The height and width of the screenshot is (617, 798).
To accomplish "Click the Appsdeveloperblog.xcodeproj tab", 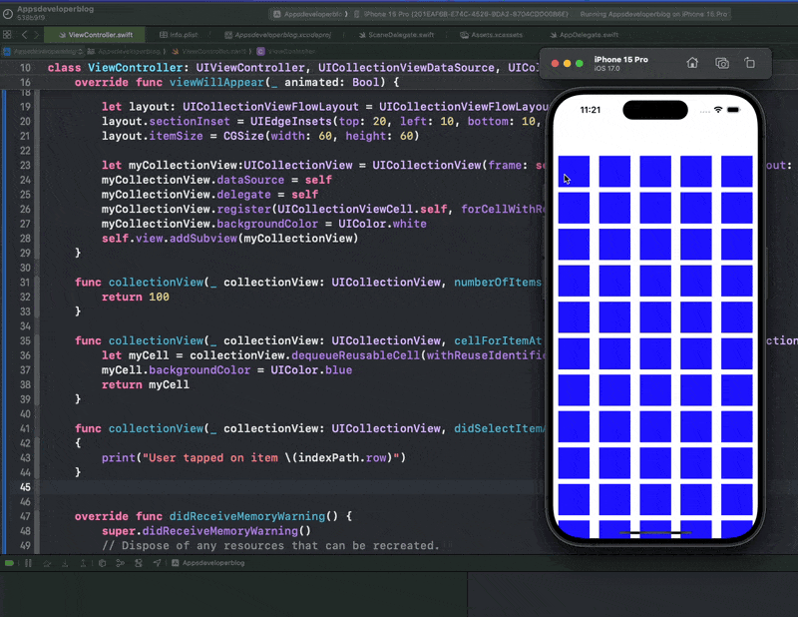I will point(284,32).
